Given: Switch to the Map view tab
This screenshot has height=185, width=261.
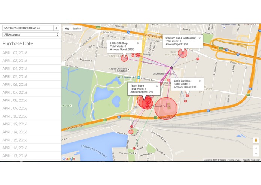Looking at the screenshot, I should click(x=67, y=28).
